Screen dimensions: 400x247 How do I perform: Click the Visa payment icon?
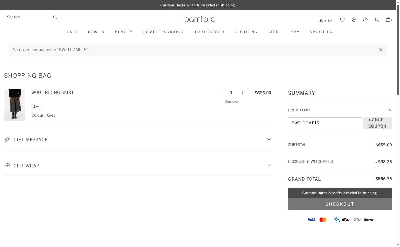tap(311, 220)
